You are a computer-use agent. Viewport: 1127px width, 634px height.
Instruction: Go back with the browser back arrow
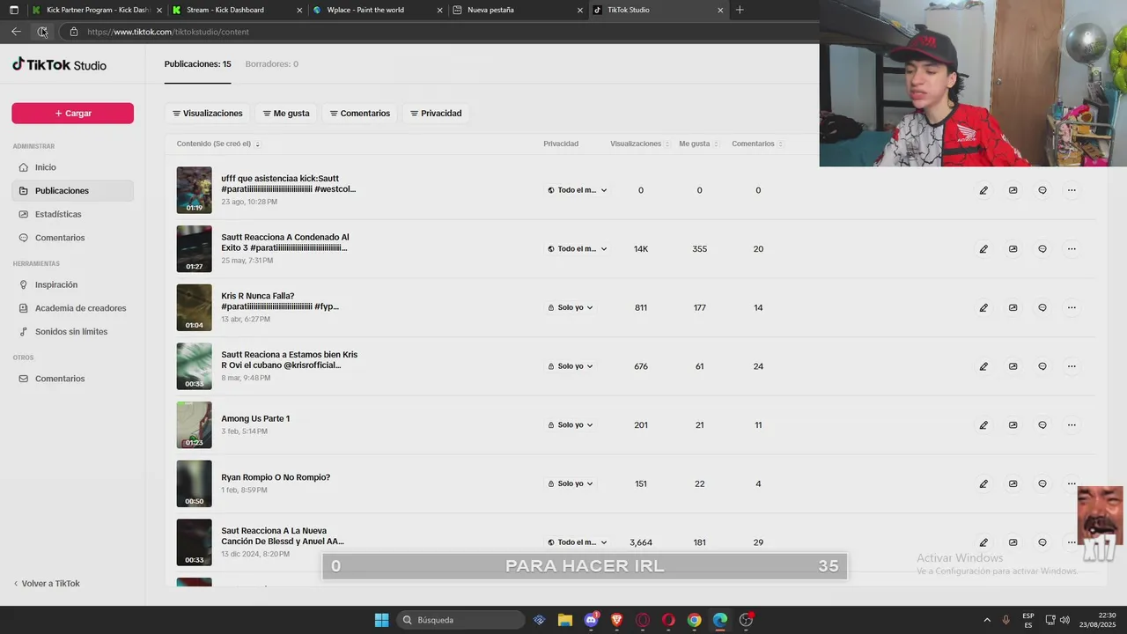(x=16, y=32)
